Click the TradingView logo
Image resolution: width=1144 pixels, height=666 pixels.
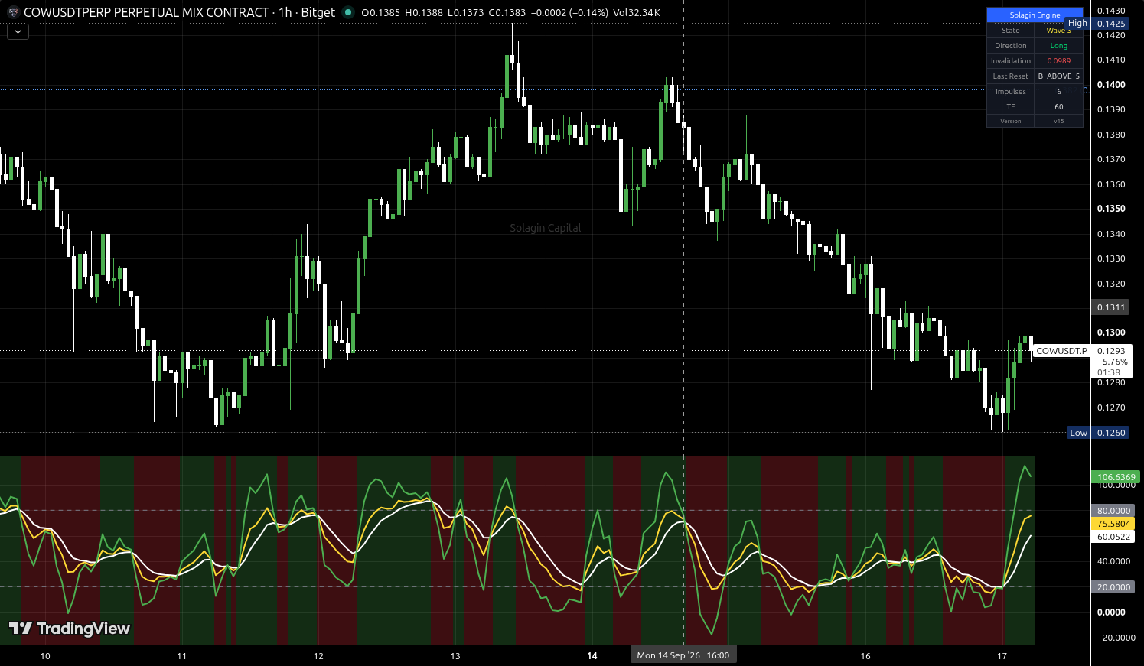(70, 629)
